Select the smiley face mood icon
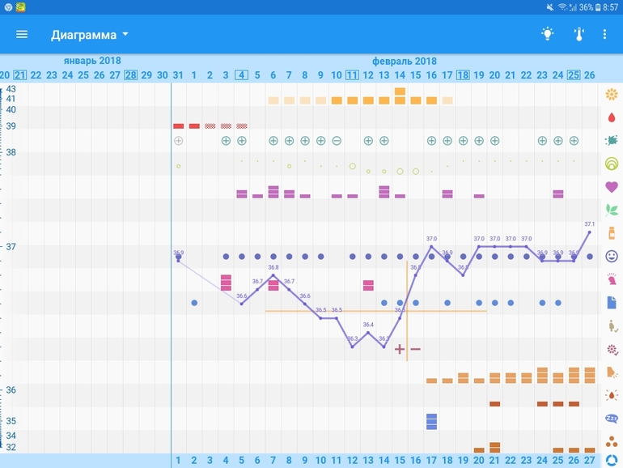This screenshot has height=468, width=623. [612, 256]
